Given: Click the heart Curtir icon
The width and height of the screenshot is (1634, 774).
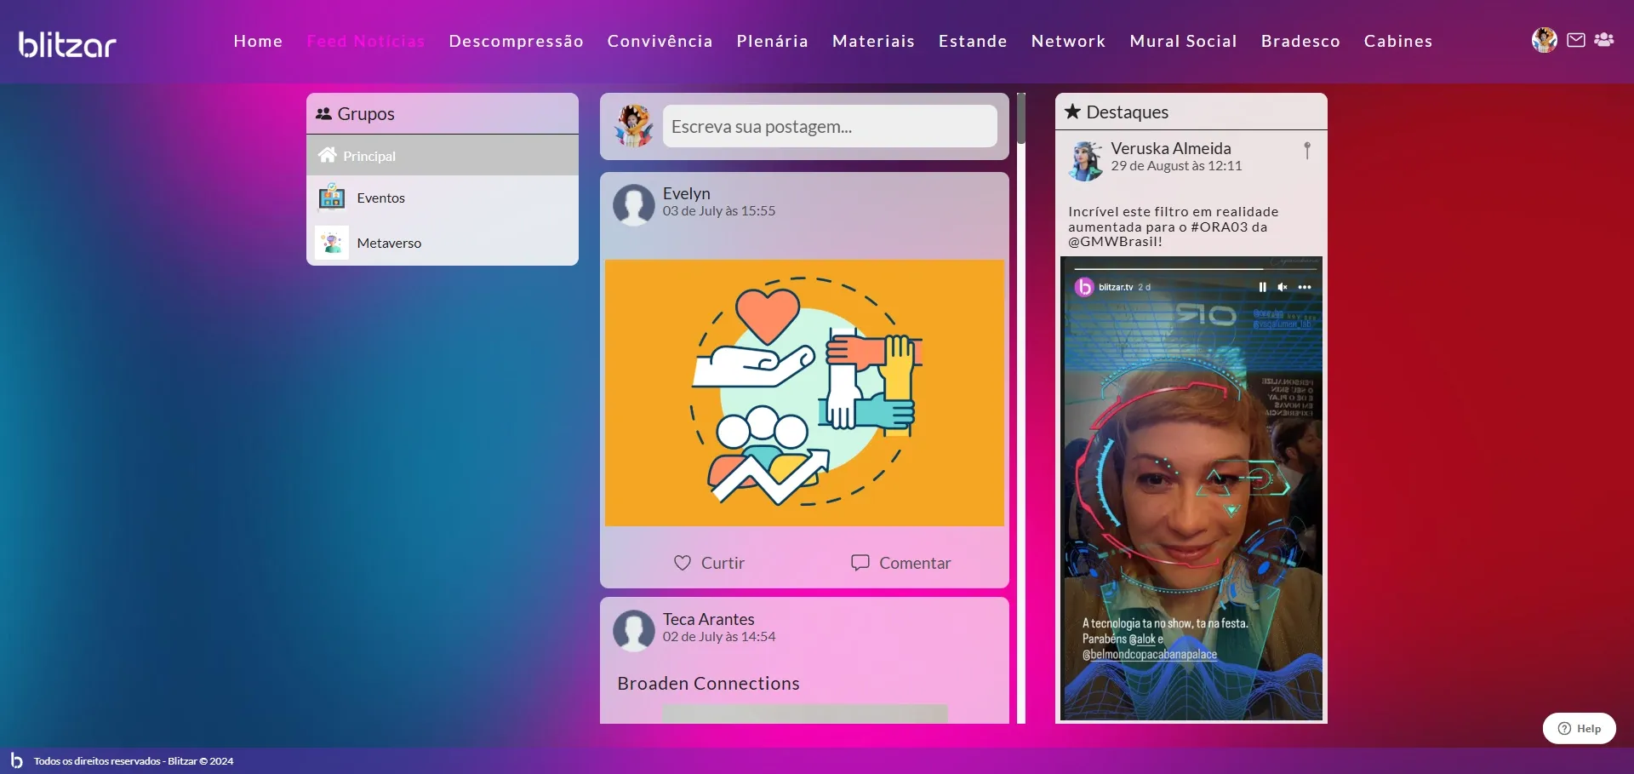Looking at the screenshot, I should (x=683, y=563).
